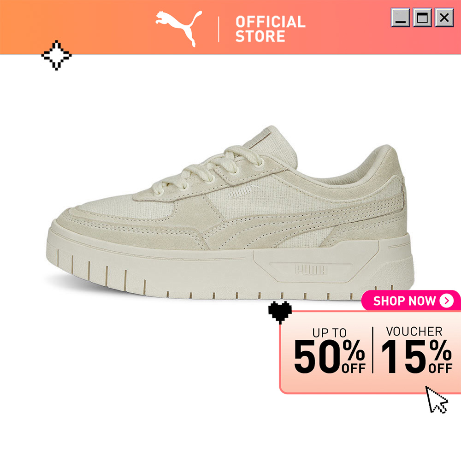Screen dimensions: 461x461
Task: Click the white Puma cat logo
Action: 179,29
